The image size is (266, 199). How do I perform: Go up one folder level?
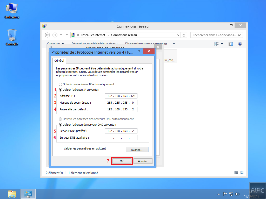point(67,35)
